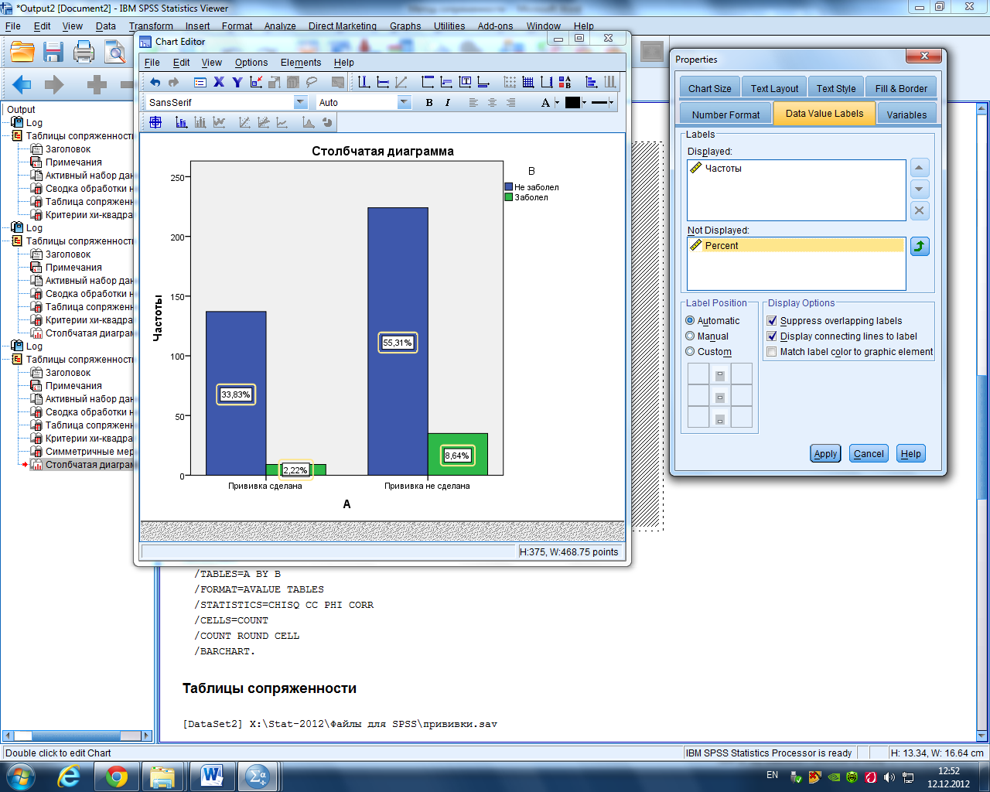Screen dimensions: 990x792
Task: Click the italic I formatting button
Action: point(448,102)
